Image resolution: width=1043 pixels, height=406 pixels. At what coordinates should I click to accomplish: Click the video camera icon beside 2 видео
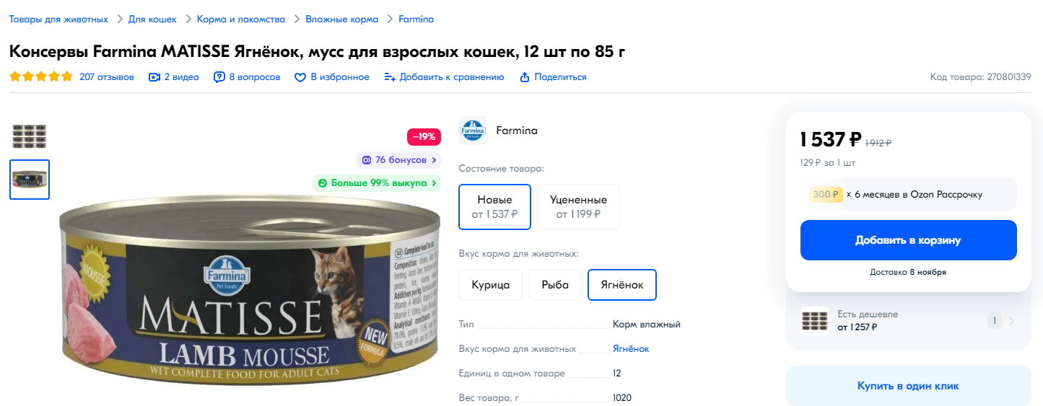(x=154, y=77)
